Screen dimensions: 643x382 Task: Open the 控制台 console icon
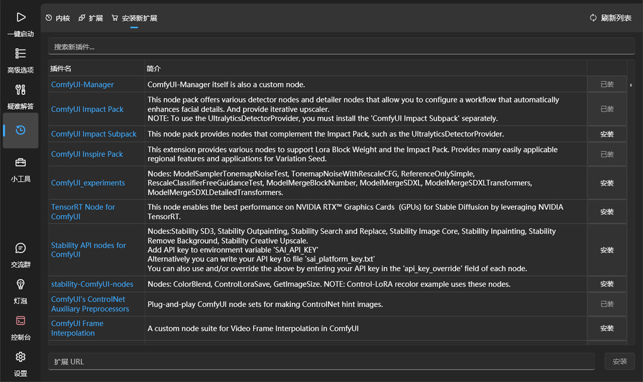click(x=21, y=321)
